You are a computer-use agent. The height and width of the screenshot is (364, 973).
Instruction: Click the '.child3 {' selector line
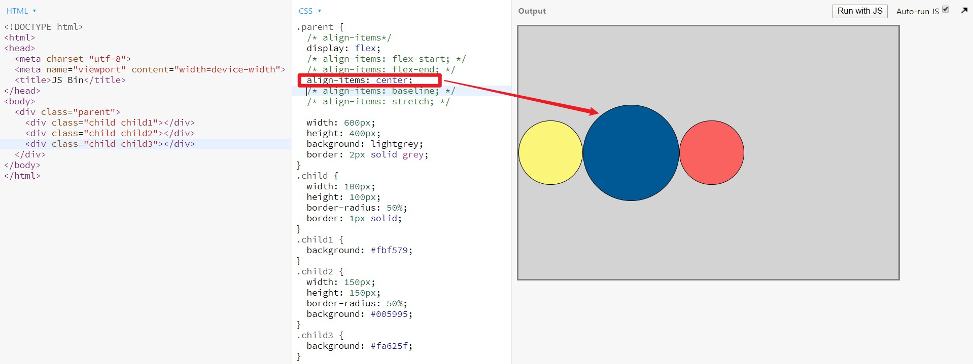pyautogui.click(x=320, y=335)
